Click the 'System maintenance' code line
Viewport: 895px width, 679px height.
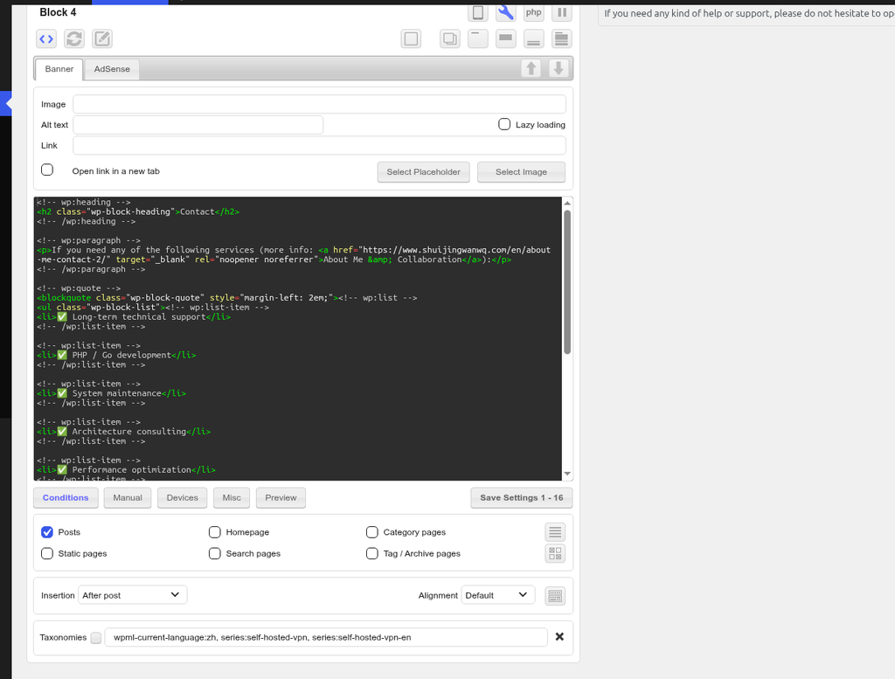click(x=111, y=393)
